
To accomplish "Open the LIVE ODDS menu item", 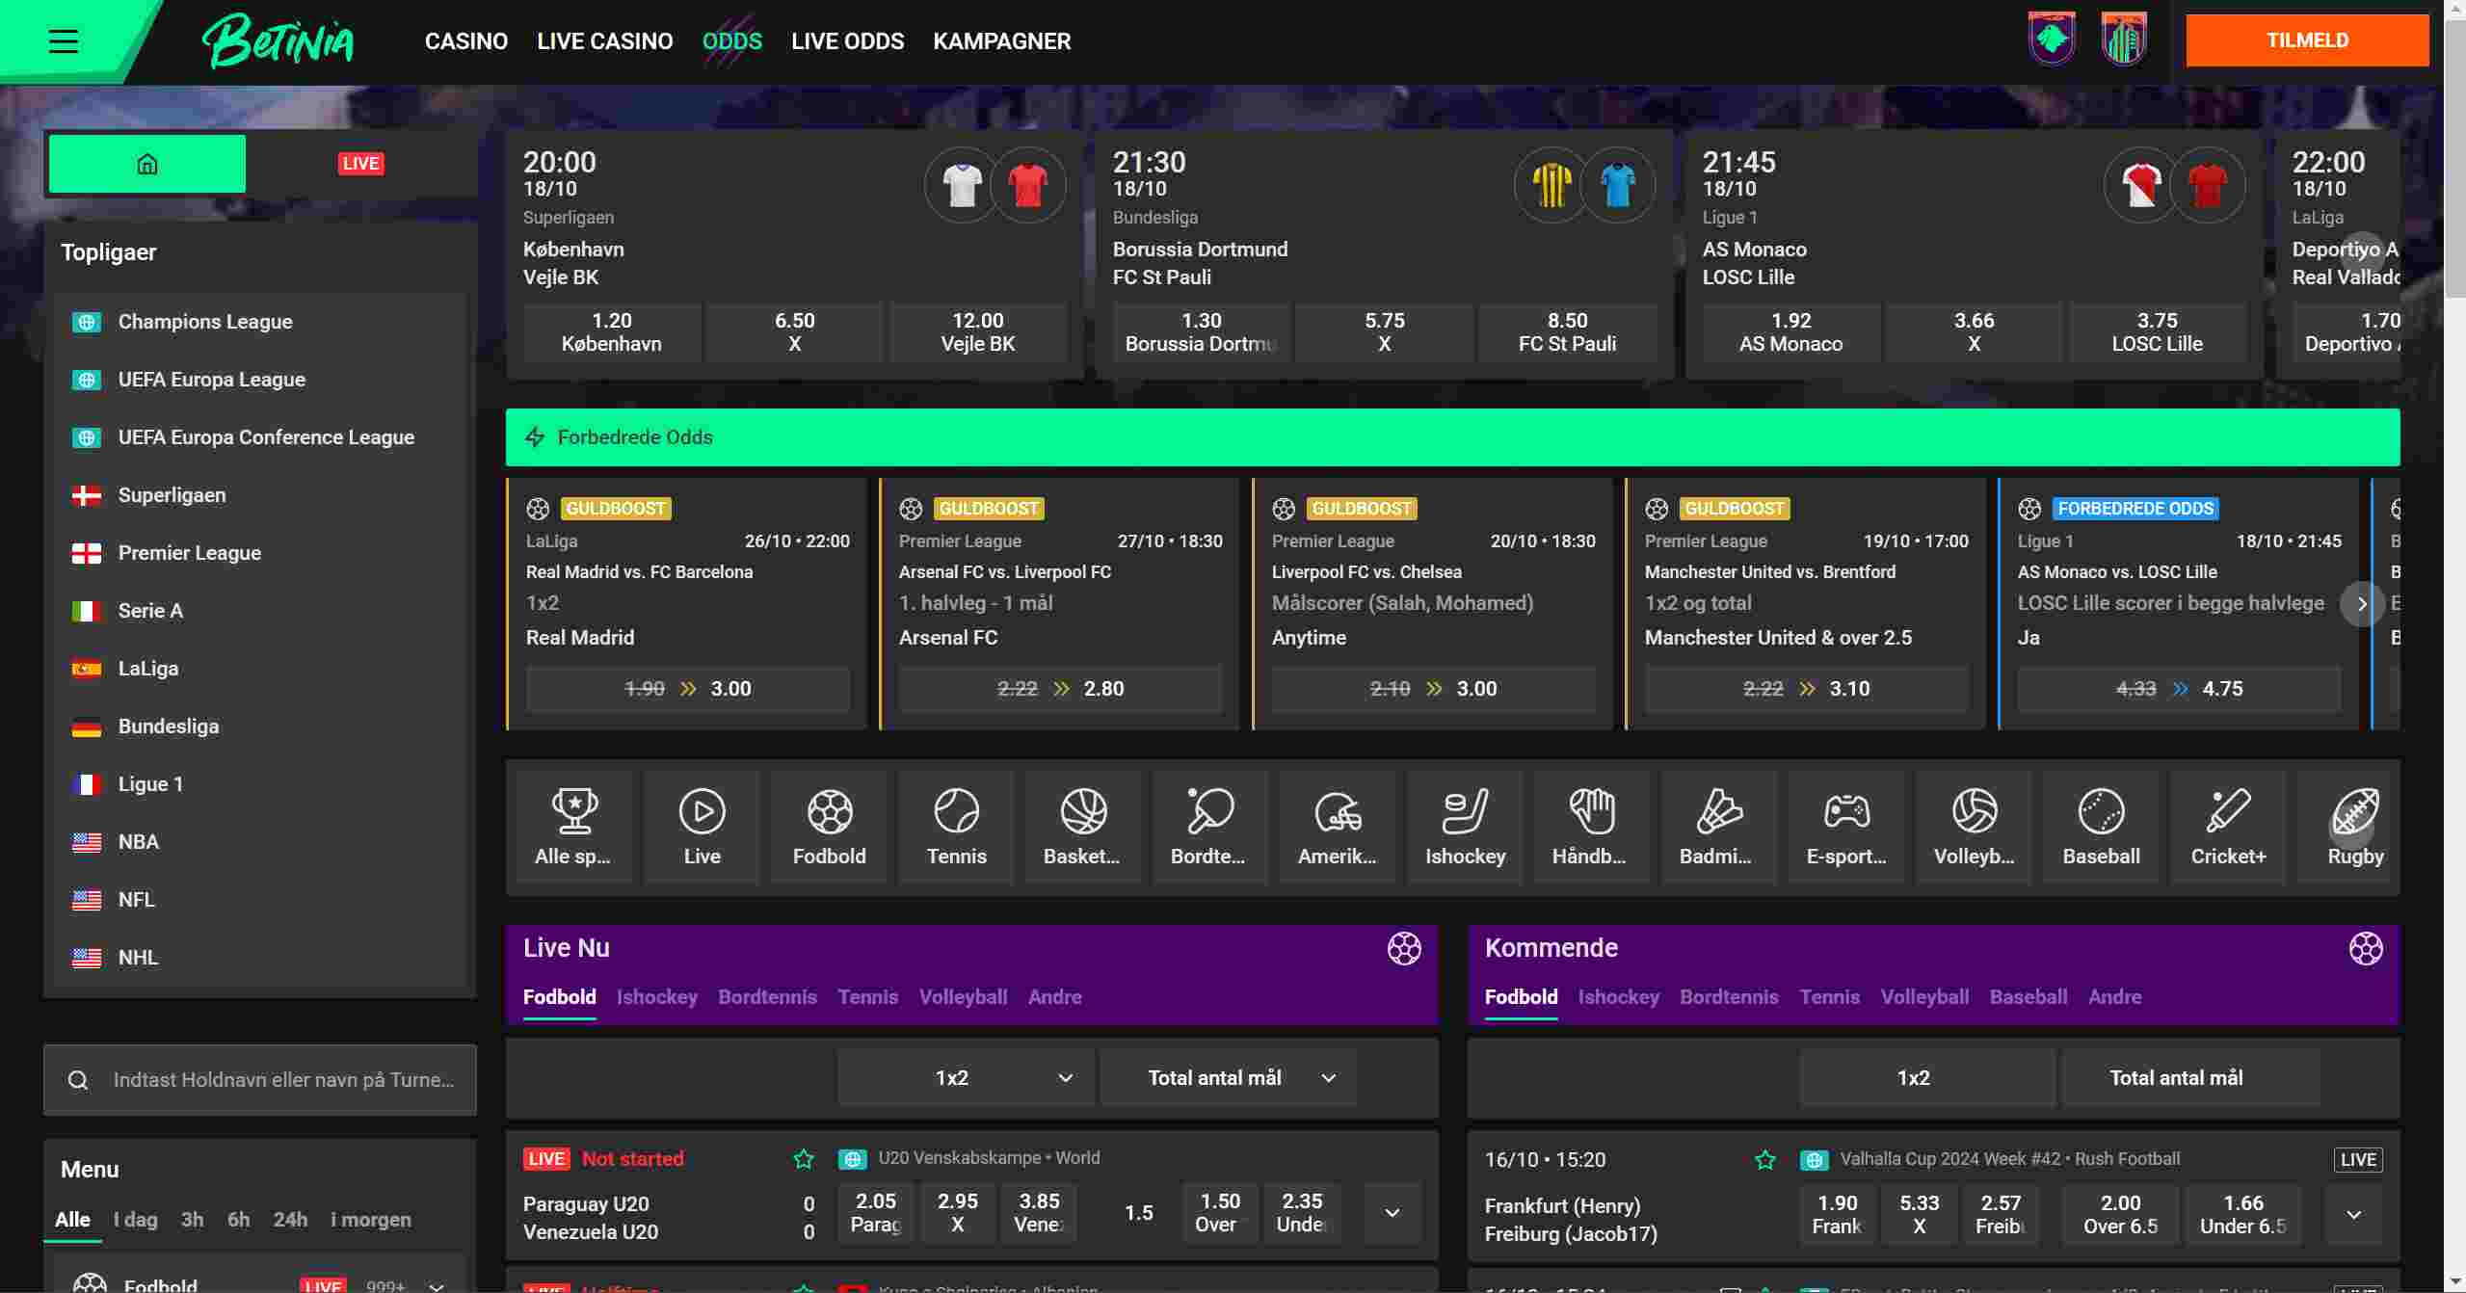I will click(x=848, y=41).
